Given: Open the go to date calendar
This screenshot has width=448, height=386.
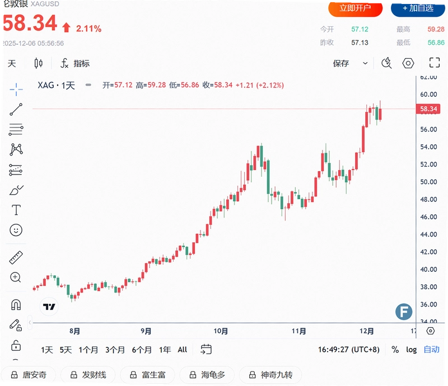Looking at the screenshot, I should point(206,349).
